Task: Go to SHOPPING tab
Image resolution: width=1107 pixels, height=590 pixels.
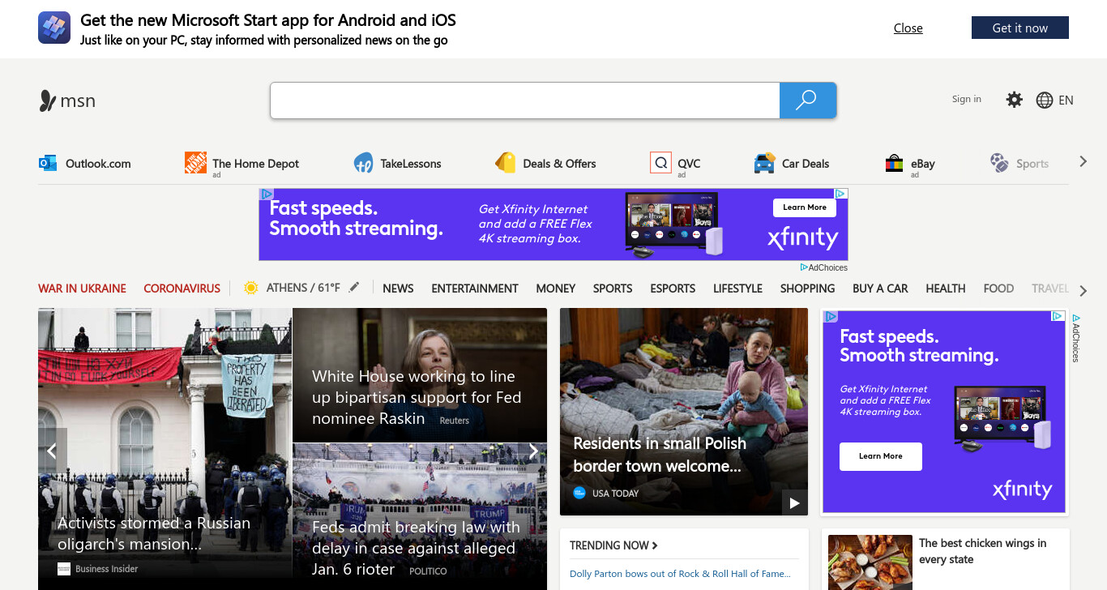Action: (x=807, y=289)
